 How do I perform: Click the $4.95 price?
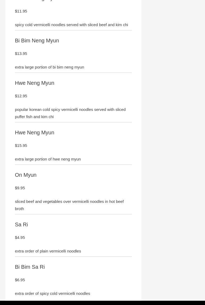pos(20,238)
